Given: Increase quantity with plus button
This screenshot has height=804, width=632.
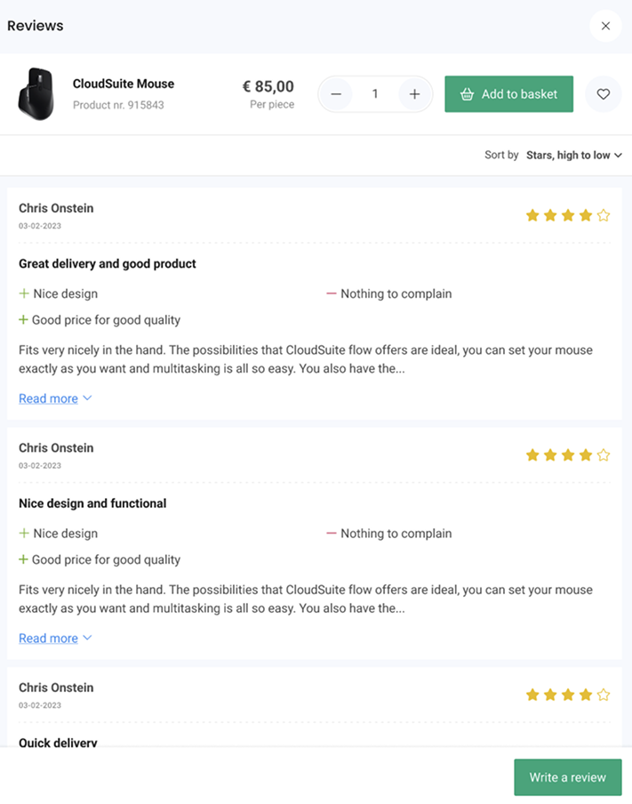Looking at the screenshot, I should (x=414, y=94).
